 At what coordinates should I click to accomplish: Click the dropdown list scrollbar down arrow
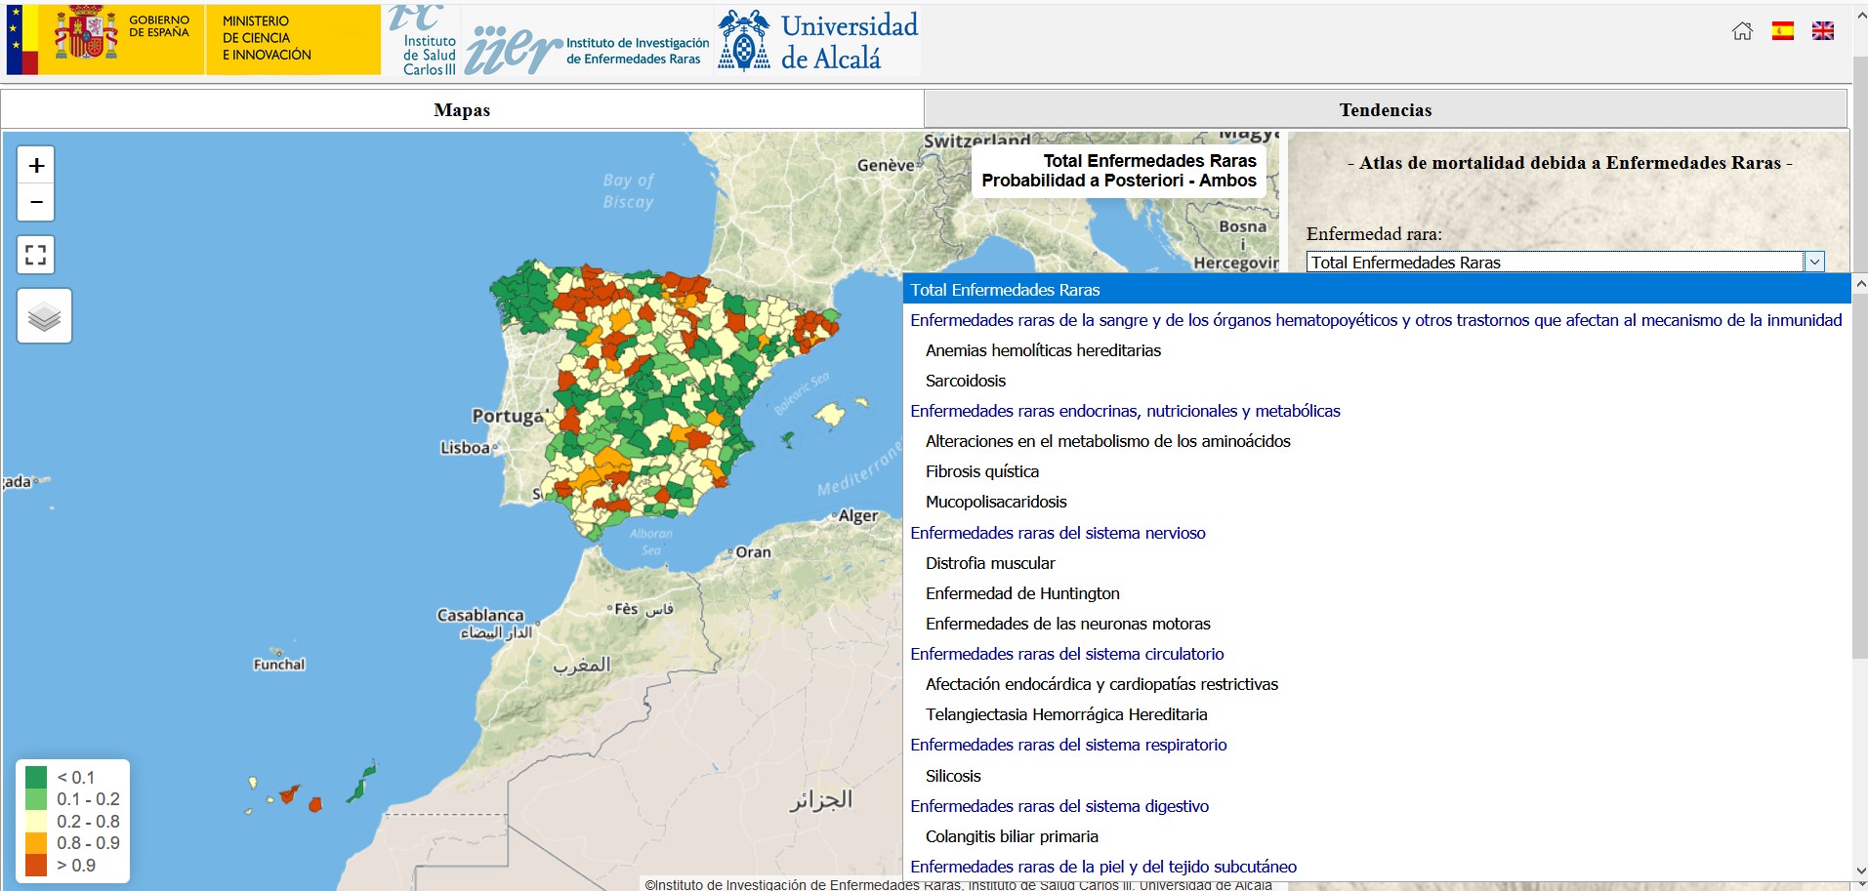(1859, 871)
